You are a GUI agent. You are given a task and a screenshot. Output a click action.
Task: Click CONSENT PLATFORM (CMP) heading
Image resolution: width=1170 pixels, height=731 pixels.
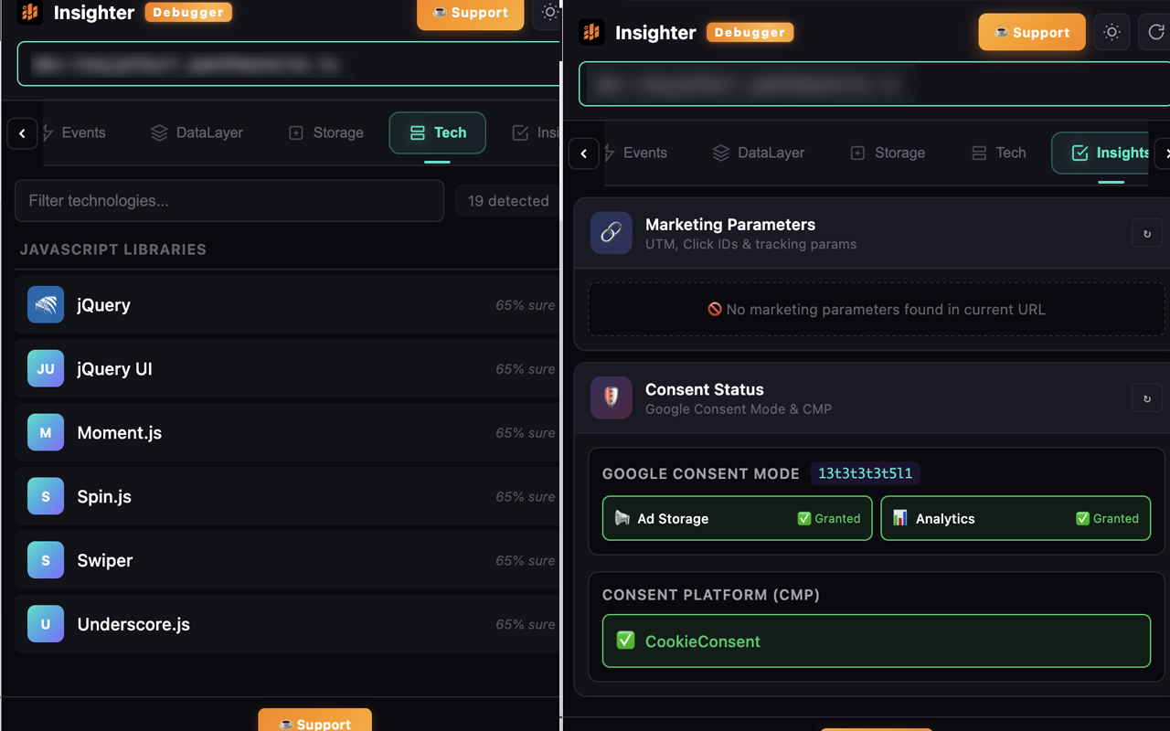(711, 595)
